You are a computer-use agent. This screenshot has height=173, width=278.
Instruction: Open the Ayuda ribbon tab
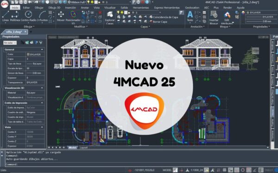240,7
